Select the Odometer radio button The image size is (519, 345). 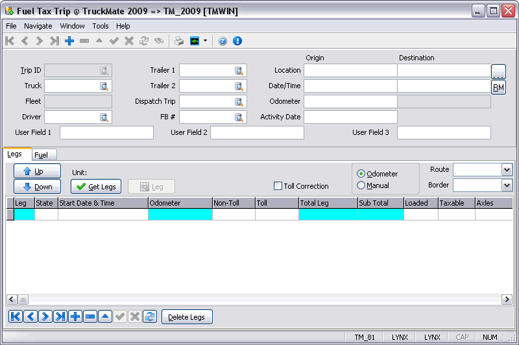361,174
